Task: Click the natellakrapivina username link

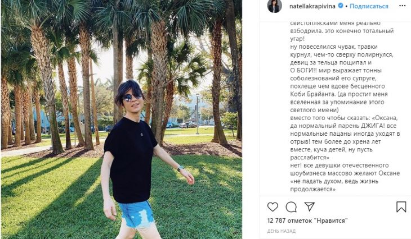Action: 312,6
